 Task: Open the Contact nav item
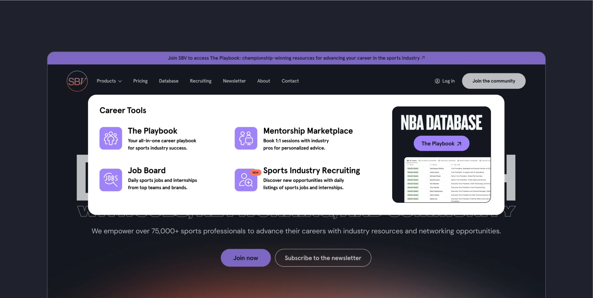290,81
